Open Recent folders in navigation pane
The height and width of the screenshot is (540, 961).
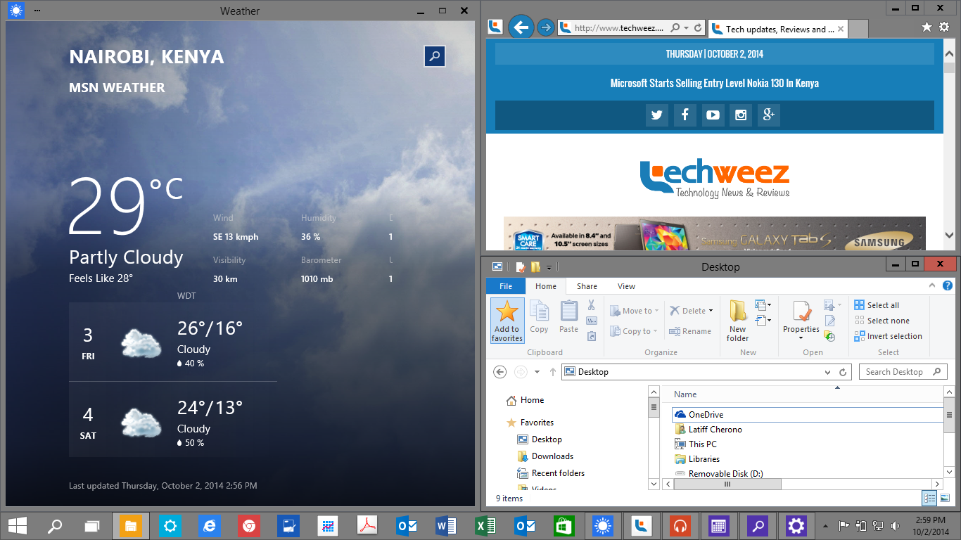tap(558, 473)
